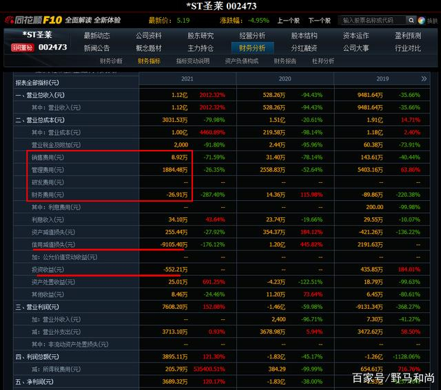Select the 财务指标 sub-tab
The width and height of the screenshot is (441, 390).
click(149, 61)
